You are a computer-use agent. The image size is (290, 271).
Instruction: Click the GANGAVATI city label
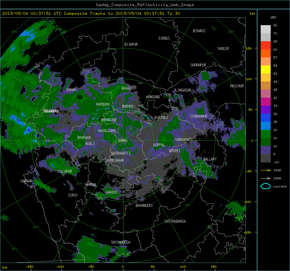click(x=184, y=139)
